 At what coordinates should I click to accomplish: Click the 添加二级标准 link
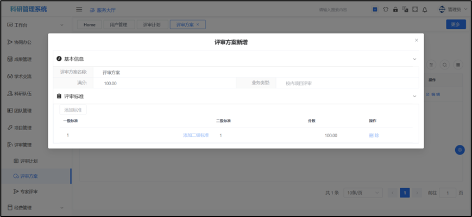pos(196,135)
